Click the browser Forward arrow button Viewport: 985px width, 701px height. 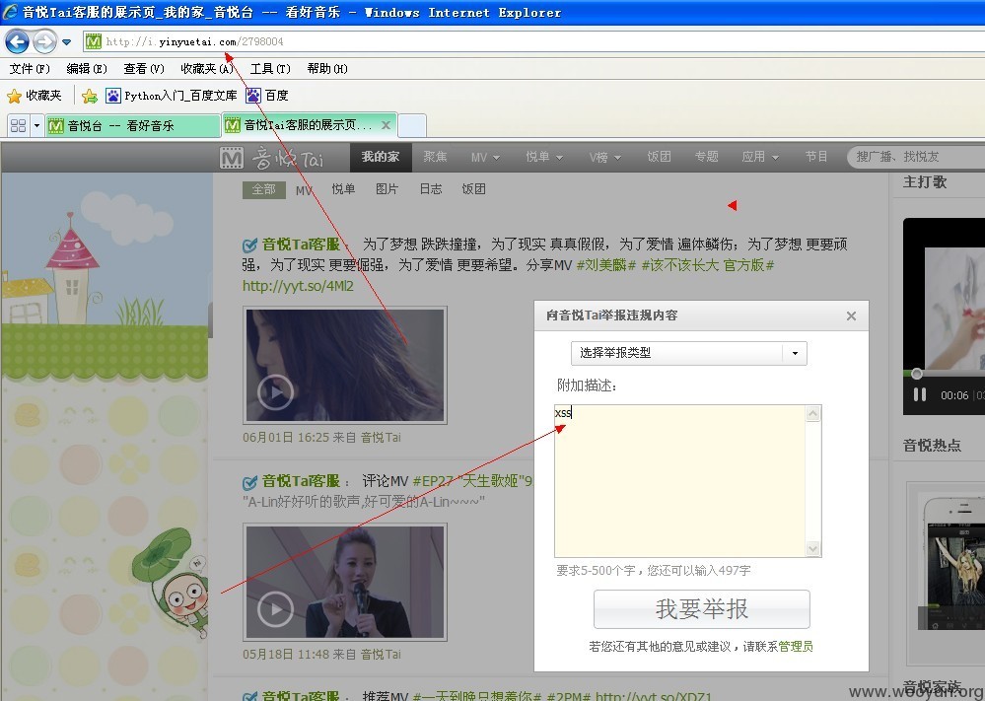pos(44,42)
